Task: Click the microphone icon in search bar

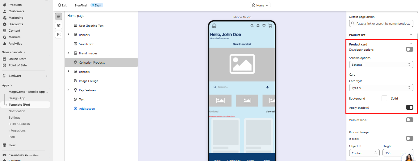Action: [x=268, y=87]
